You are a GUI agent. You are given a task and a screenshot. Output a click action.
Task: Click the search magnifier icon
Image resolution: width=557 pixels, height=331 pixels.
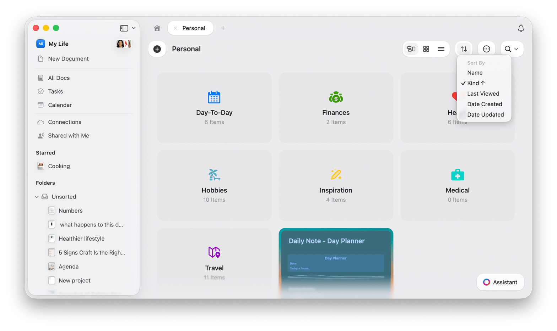(508, 49)
